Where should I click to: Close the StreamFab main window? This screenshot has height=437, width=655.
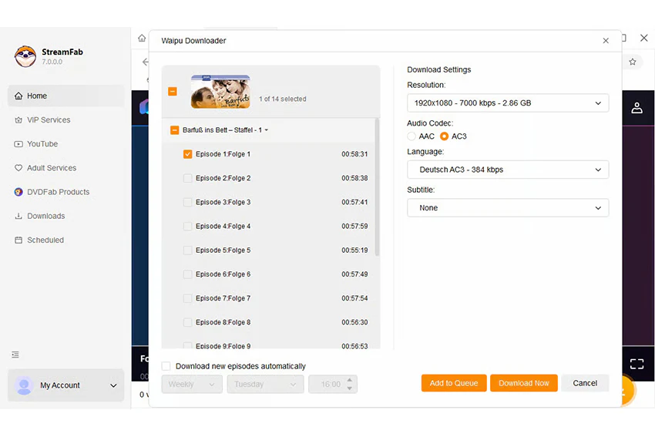643,38
